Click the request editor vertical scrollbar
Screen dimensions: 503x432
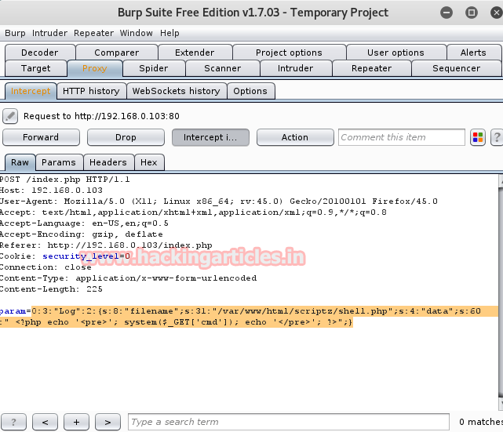point(501,292)
